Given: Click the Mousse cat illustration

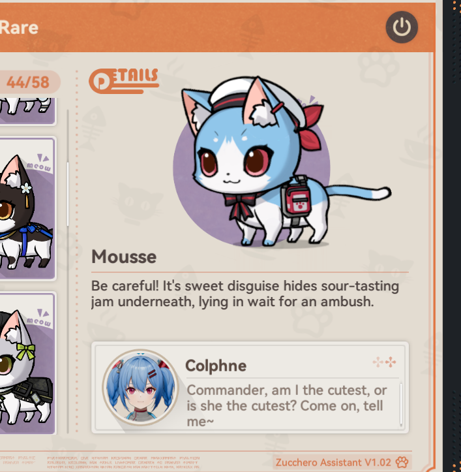Looking at the screenshot, I should (282, 162).
